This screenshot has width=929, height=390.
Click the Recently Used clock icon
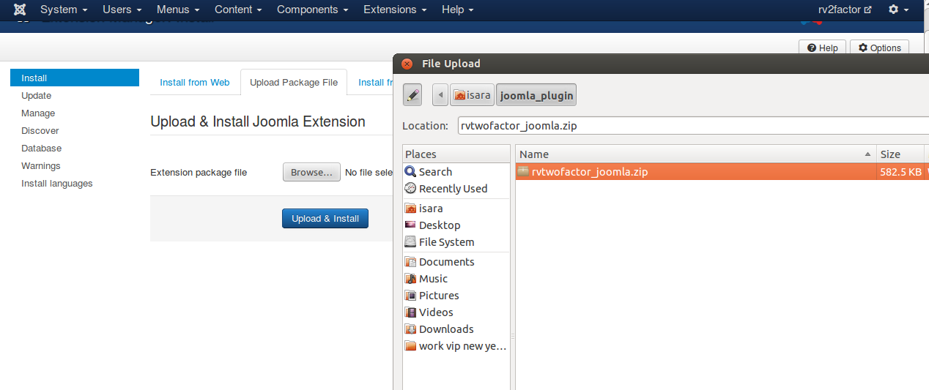pyautogui.click(x=410, y=188)
